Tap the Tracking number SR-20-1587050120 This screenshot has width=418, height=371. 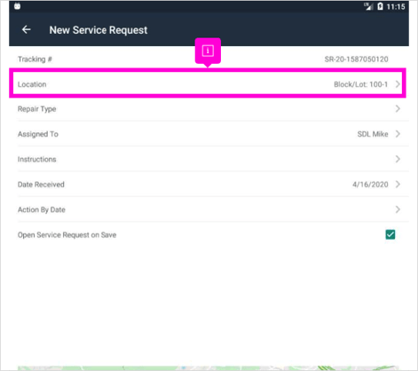point(356,59)
